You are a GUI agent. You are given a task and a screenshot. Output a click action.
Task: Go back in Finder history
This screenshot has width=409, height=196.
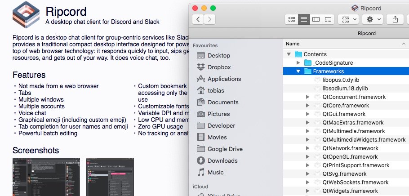click(x=198, y=19)
